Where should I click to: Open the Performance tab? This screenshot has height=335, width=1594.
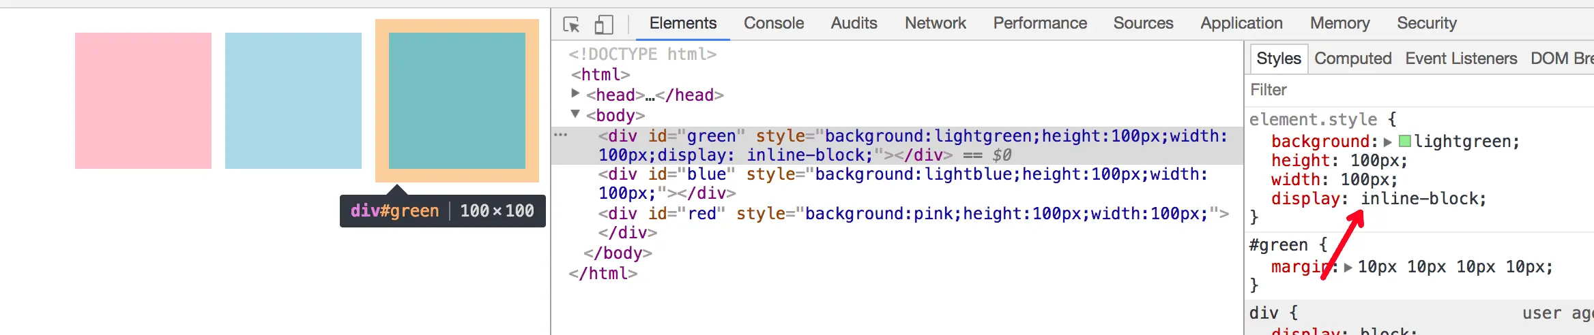(x=1040, y=23)
